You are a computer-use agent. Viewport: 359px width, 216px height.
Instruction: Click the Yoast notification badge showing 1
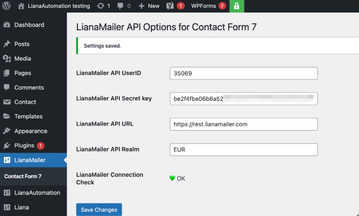180,6
